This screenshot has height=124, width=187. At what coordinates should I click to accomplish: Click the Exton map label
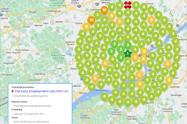(7, 27)
